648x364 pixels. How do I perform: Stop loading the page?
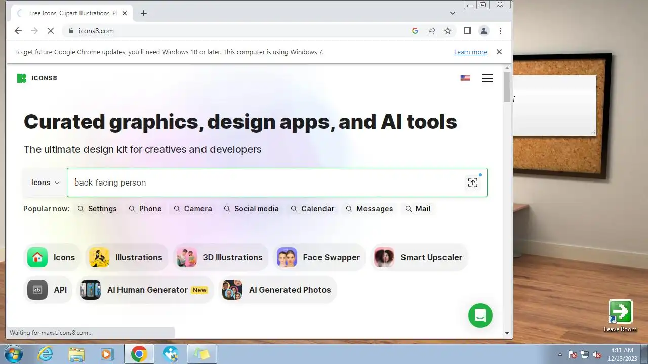pos(51,31)
